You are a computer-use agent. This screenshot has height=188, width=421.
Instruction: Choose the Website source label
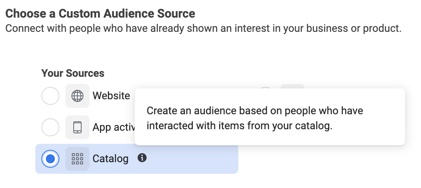coord(111,96)
